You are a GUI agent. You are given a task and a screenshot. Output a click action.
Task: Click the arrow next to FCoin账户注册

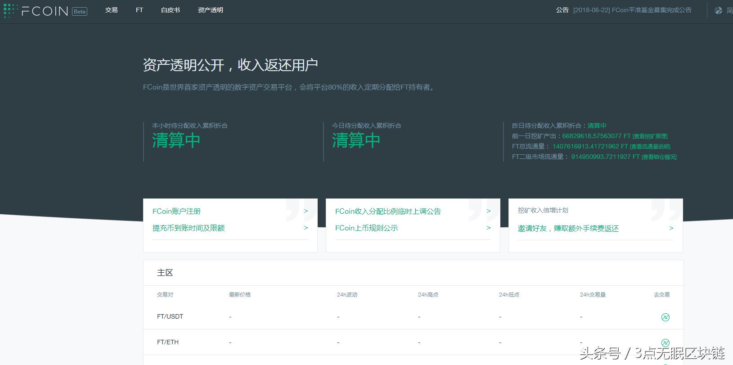(x=306, y=211)
